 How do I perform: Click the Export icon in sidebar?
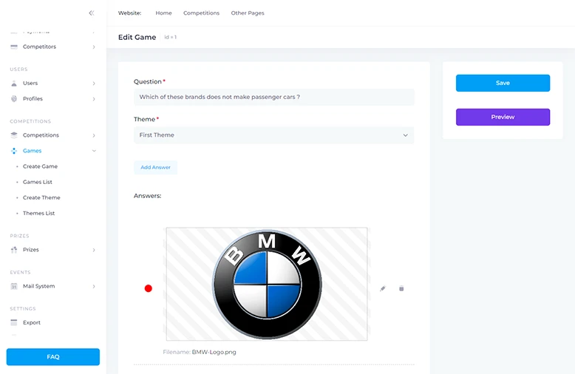tap(14, 322)
